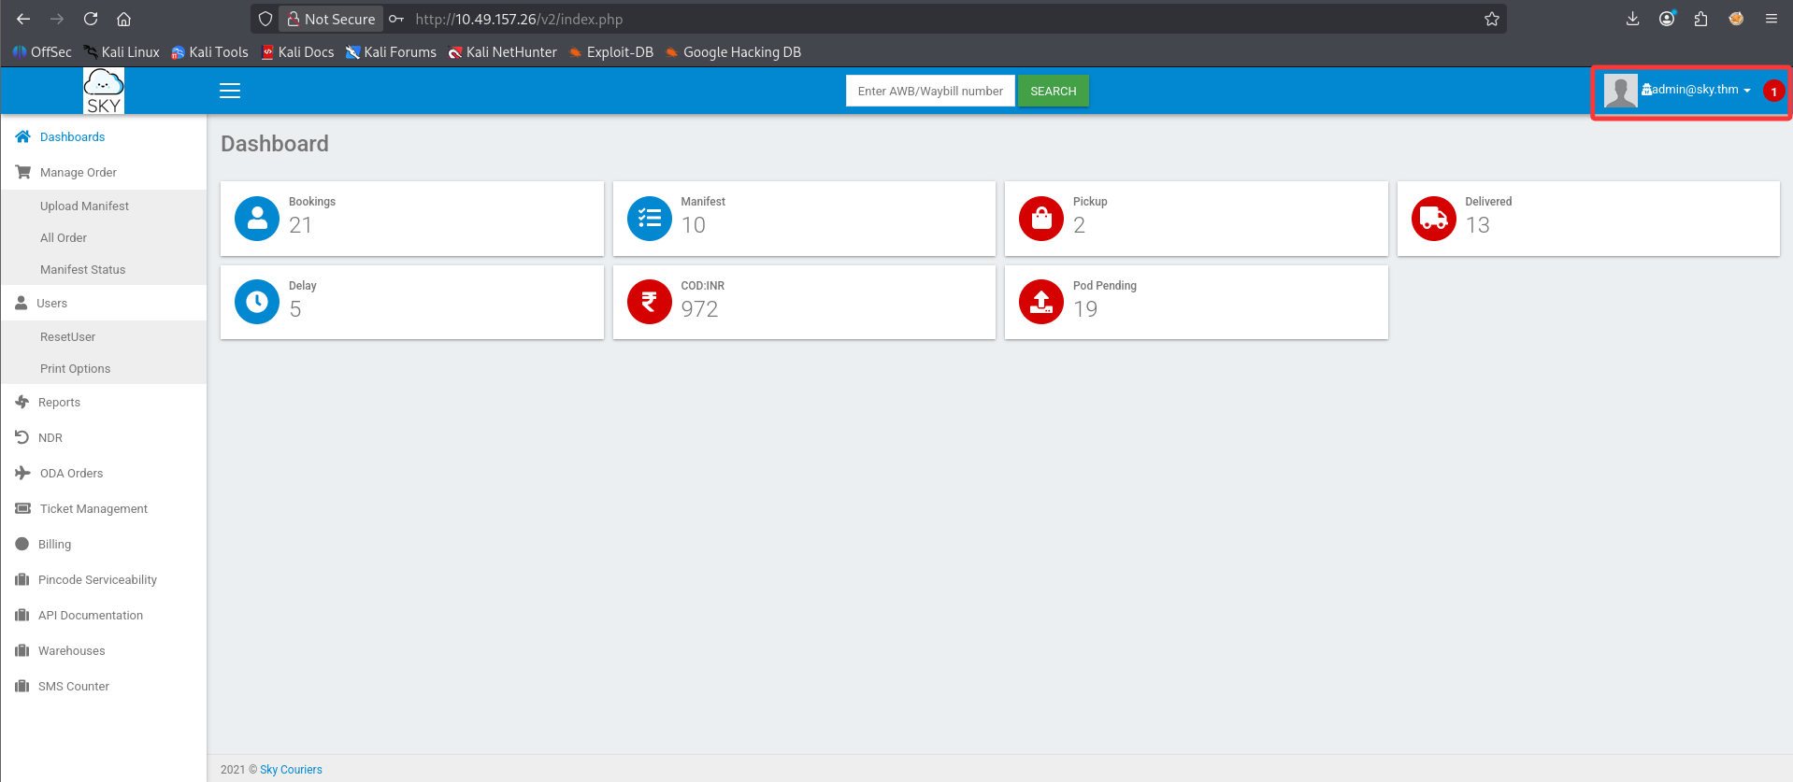Click the Pickup bag icon
Screen dimensions: 1793x782
tap(1041, 219)
